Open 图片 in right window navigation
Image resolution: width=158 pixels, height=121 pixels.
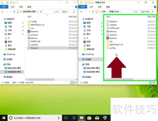tap(87, 34)
